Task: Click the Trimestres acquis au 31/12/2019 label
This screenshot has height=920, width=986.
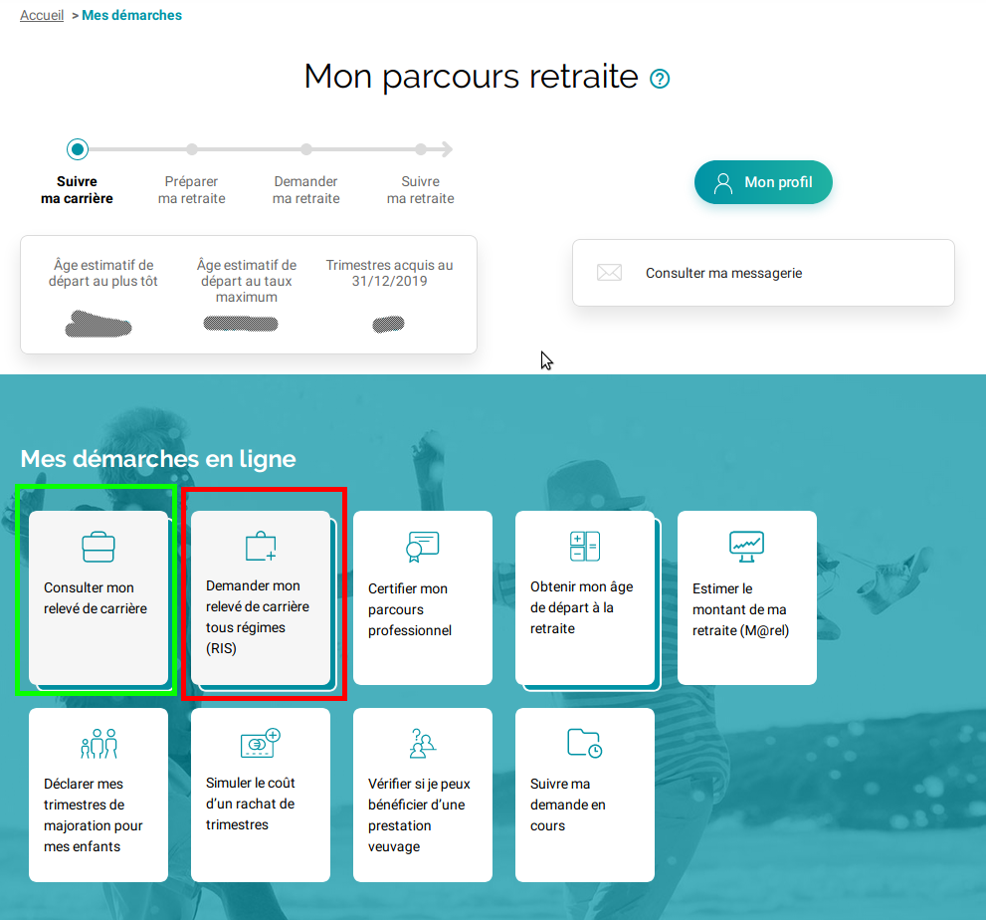Action: (x=389, y=273)
